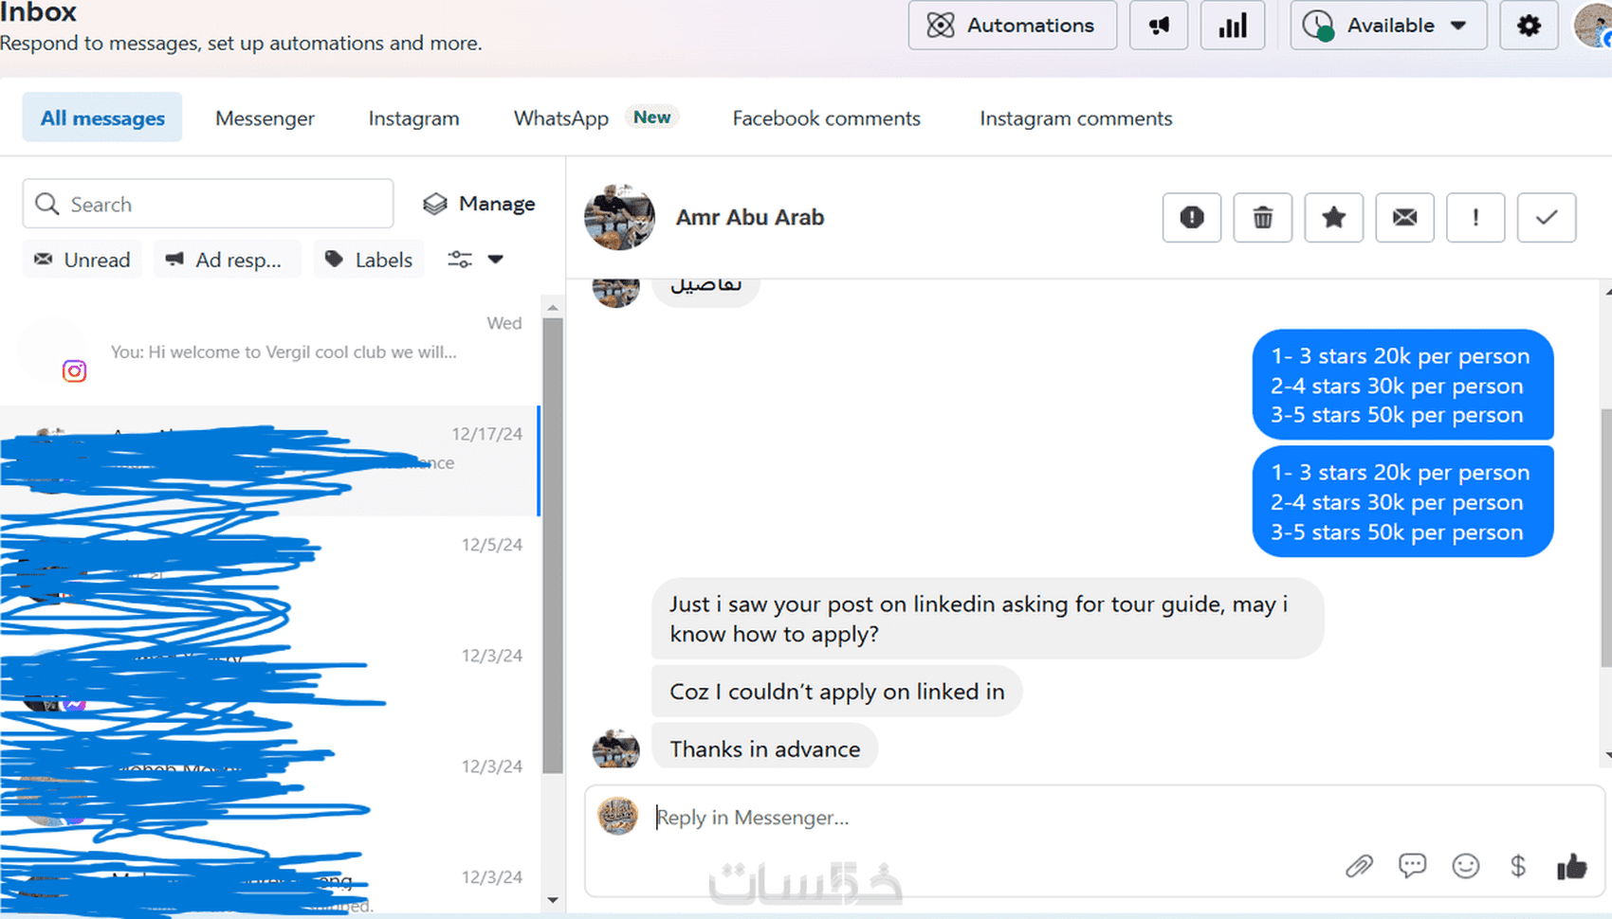Open the Automations button
The height and width of the screenshot is (919, 1612).
[1013, 26]
